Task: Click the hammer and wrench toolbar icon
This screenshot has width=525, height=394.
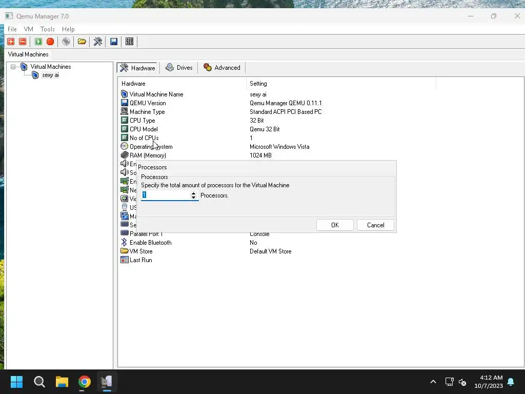Action: 98,42
